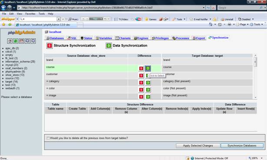
Task: Select red S icon in color row
Action: 141,90
